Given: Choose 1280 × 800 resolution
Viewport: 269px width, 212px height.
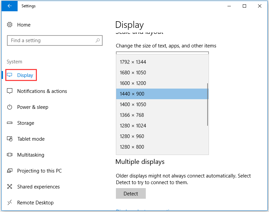Looking at the screenshot, I should (x=162, y=147).
